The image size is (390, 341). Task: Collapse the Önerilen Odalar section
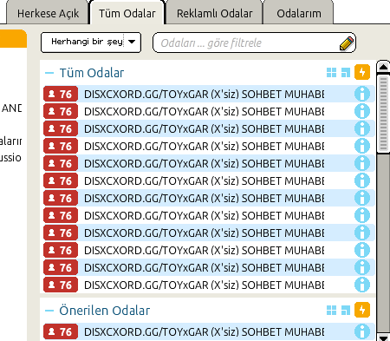point(49,311)
